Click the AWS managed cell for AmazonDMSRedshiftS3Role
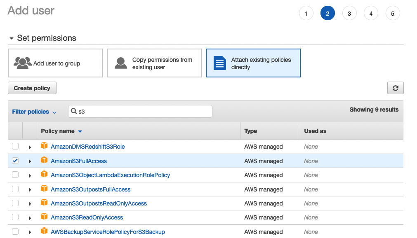Screen dimensions: 417x238 pos(264,147)
